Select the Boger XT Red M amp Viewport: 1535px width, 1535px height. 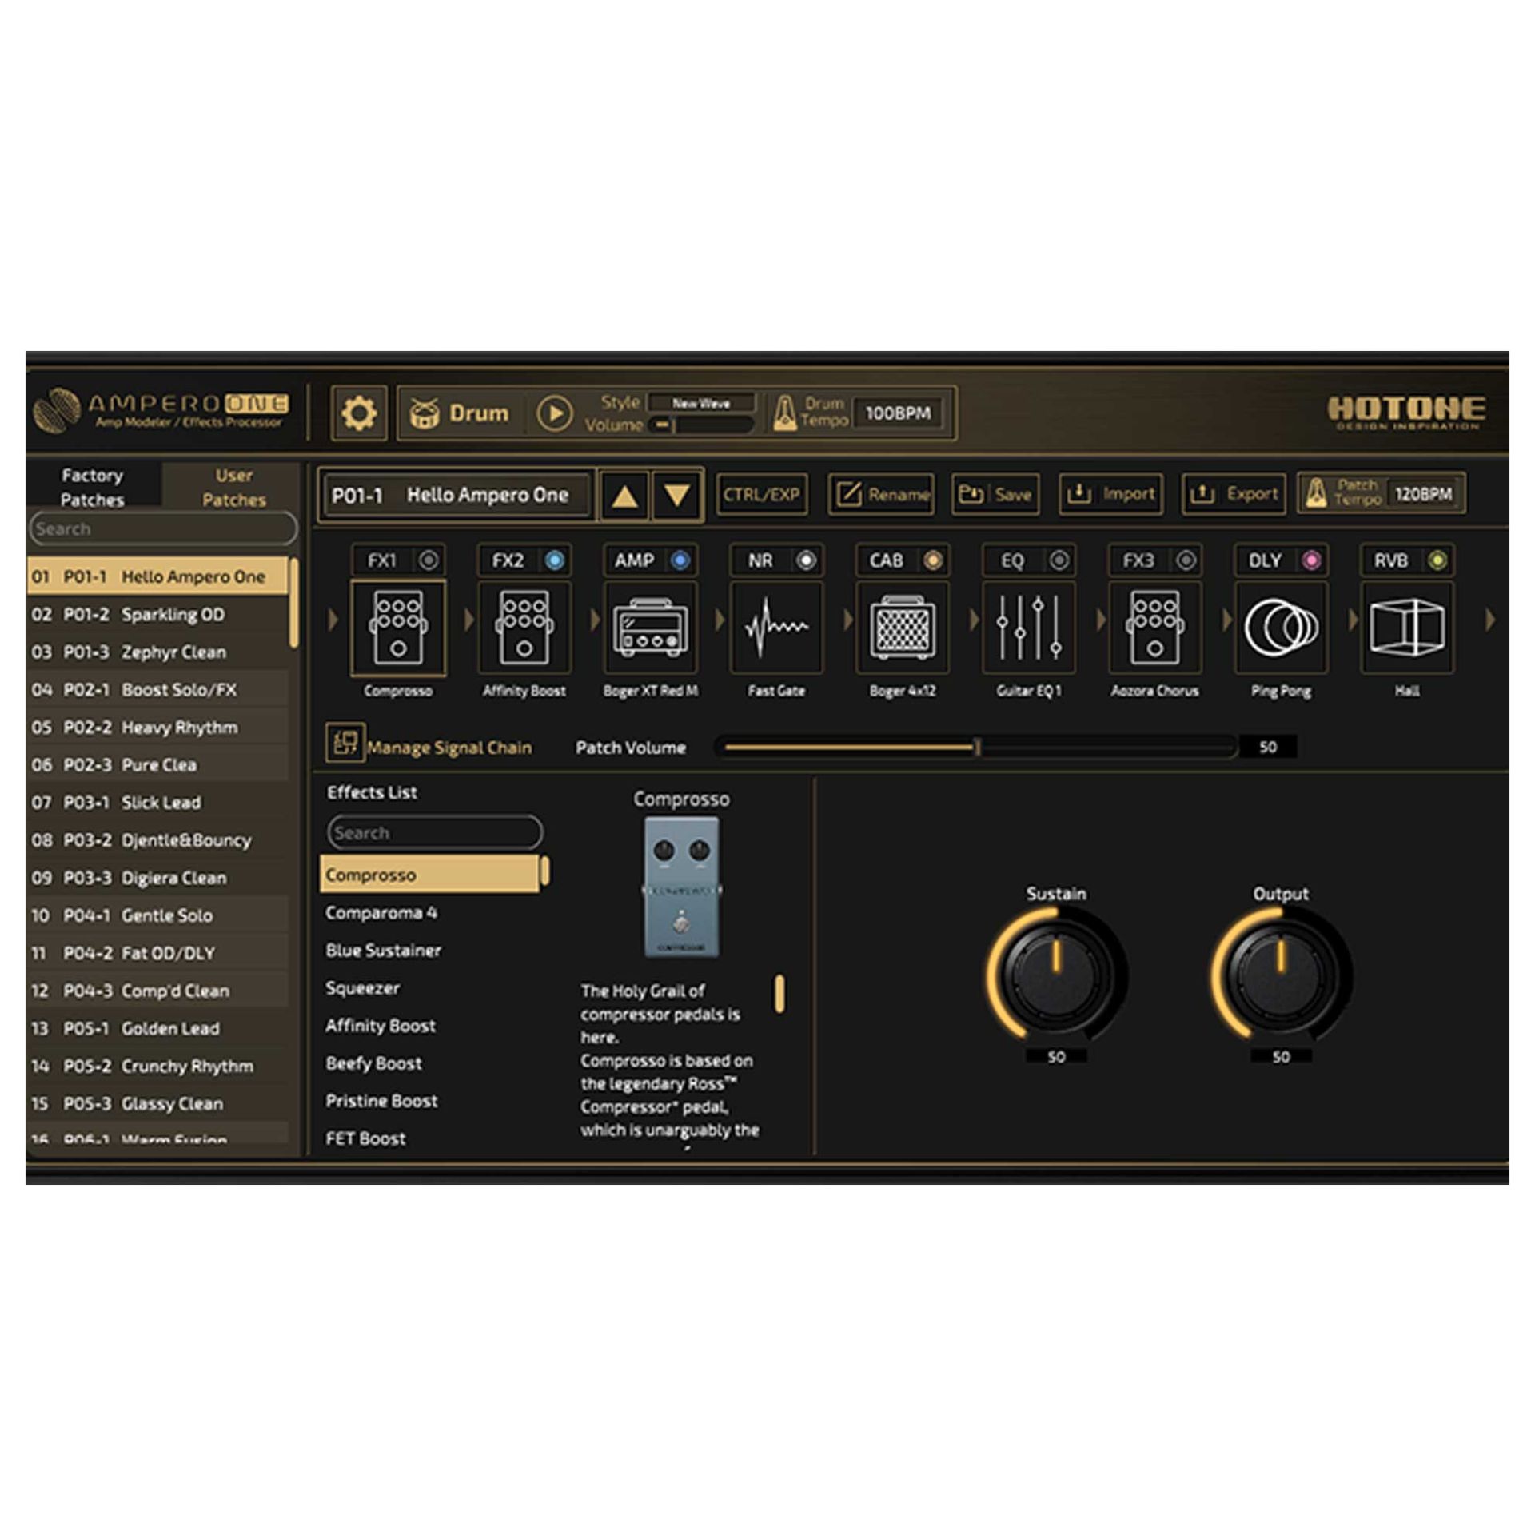650,628
